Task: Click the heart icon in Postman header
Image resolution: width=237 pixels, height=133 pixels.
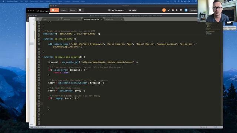Action: click(181, 10)
